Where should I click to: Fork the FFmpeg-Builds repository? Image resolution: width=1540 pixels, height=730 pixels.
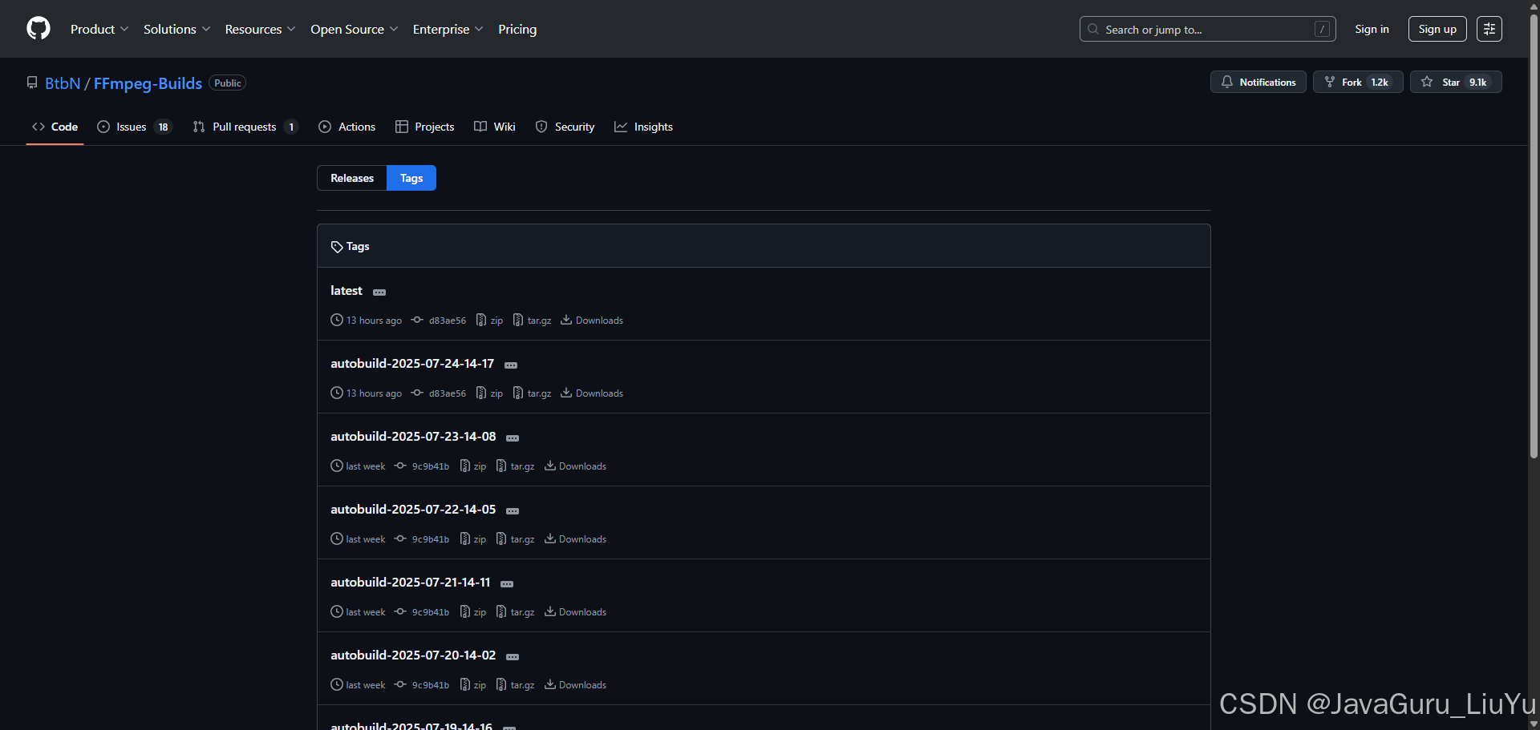[x=1358, y=82]
